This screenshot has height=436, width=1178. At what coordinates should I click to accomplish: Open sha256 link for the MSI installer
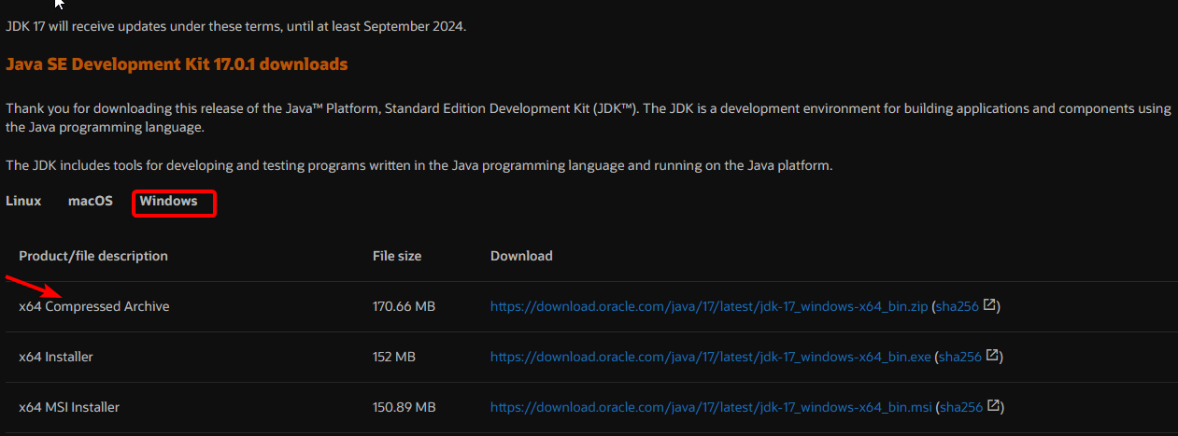[x=961, y=407]
